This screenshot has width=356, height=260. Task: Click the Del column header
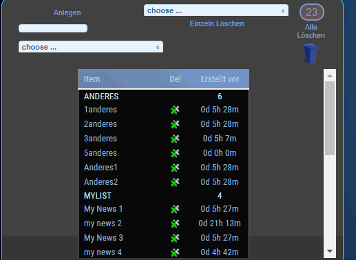pos(175,79)
